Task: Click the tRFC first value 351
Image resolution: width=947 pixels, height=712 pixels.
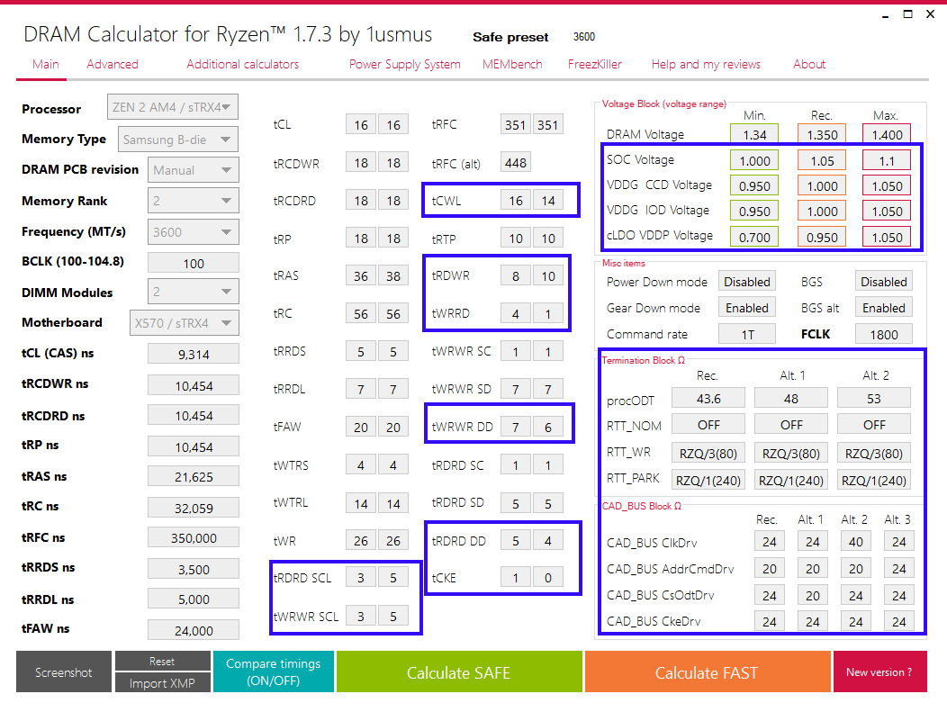Action: pos(516,124)
